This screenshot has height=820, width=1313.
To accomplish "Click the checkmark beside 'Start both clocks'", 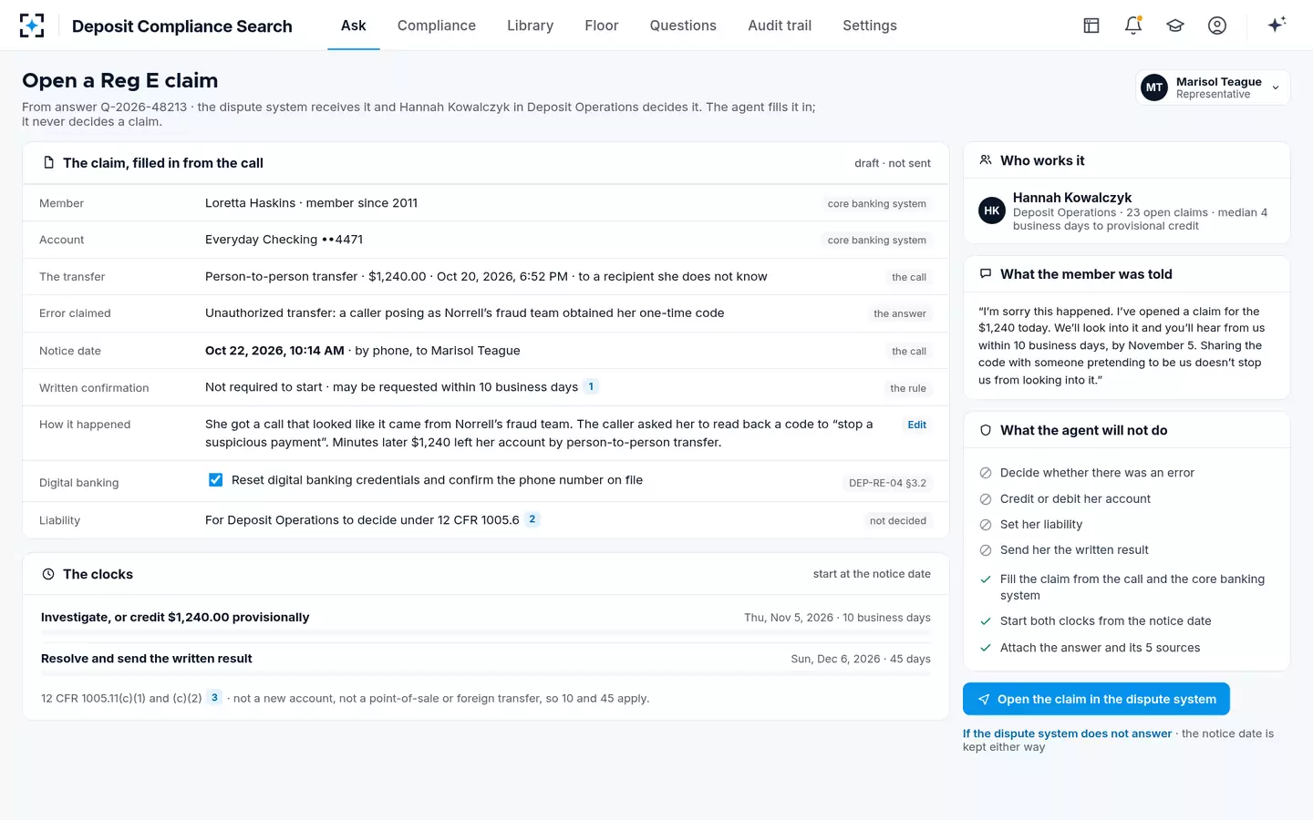I will pyautogui.click(x=986, y=621).
